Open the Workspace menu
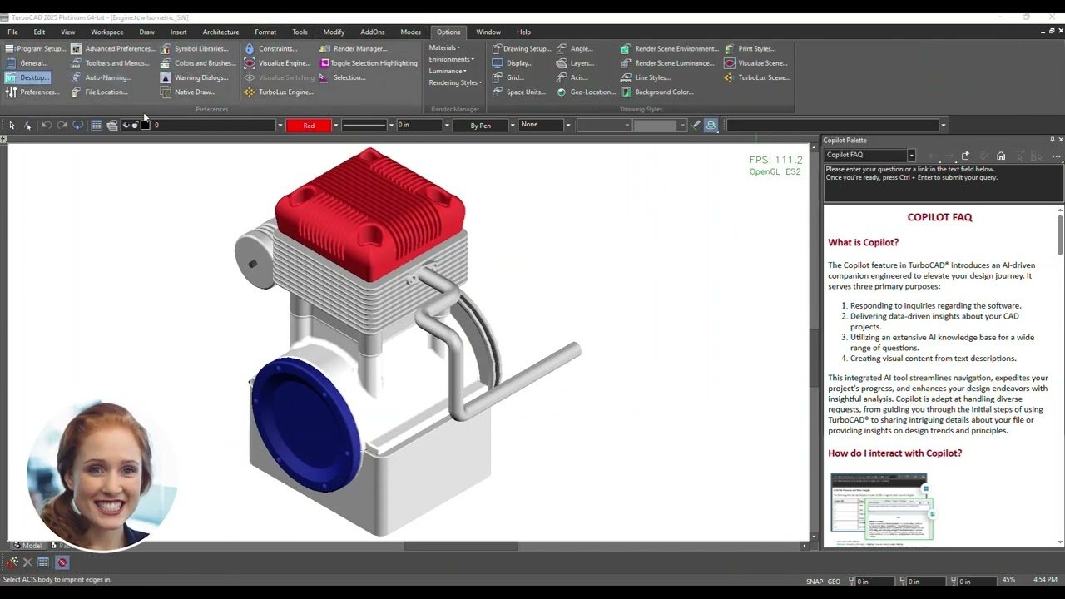 pos(107,32)
